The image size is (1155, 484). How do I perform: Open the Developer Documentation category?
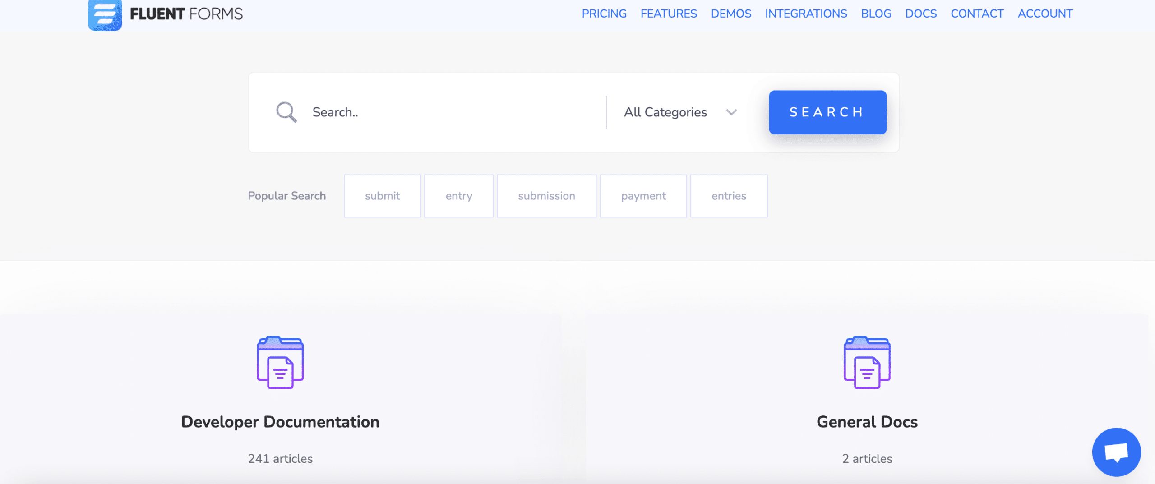tap(280, 422)
